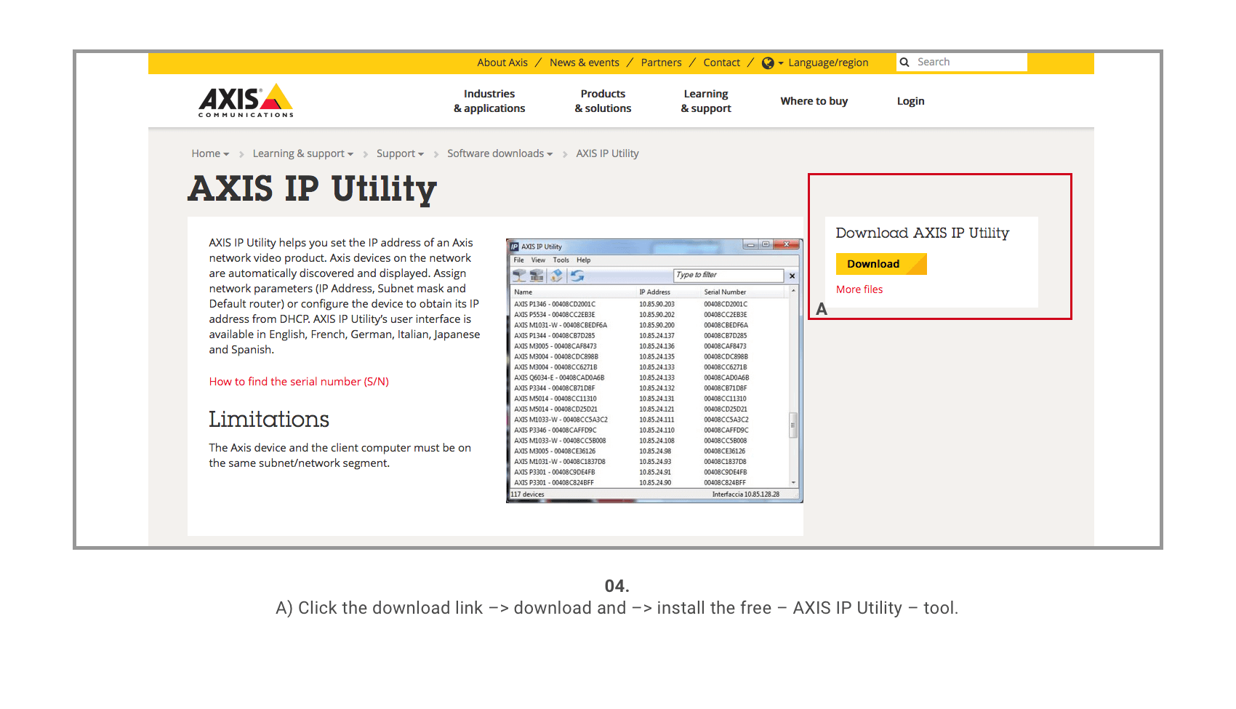Click the large AXIS IP Utility page title
This screenshot has height=709, width=1236.
313,189
